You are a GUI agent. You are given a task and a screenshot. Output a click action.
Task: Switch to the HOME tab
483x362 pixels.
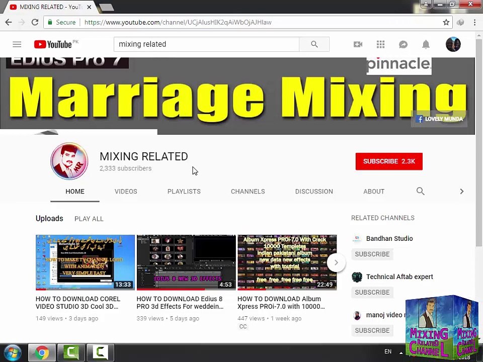point(75,192)
